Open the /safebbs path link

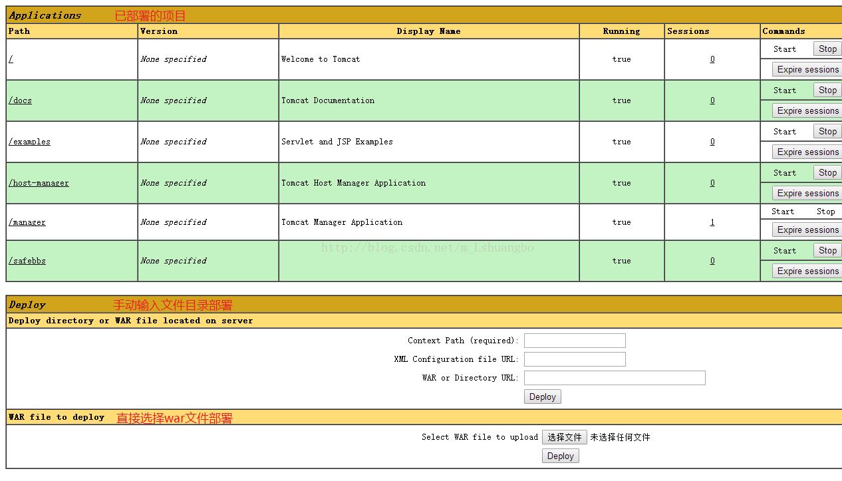(x=27, y=261)
